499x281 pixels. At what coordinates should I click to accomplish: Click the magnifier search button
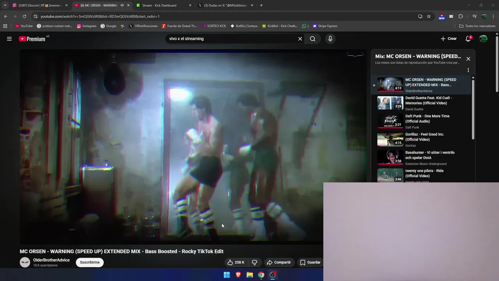pyautogui.click(x=313, y=39)
